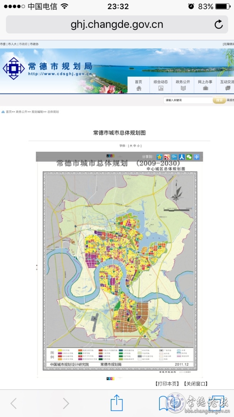Share to QZone with the star icon

click(x=159, y=157)
